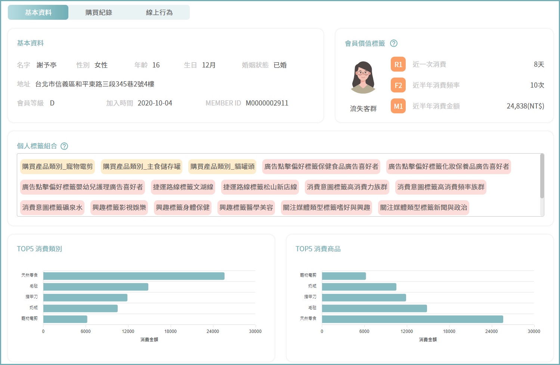Open the 線上行為 tab
This screenshot has height=365, width=560.
pyautogui.click(x=159, y=12)
